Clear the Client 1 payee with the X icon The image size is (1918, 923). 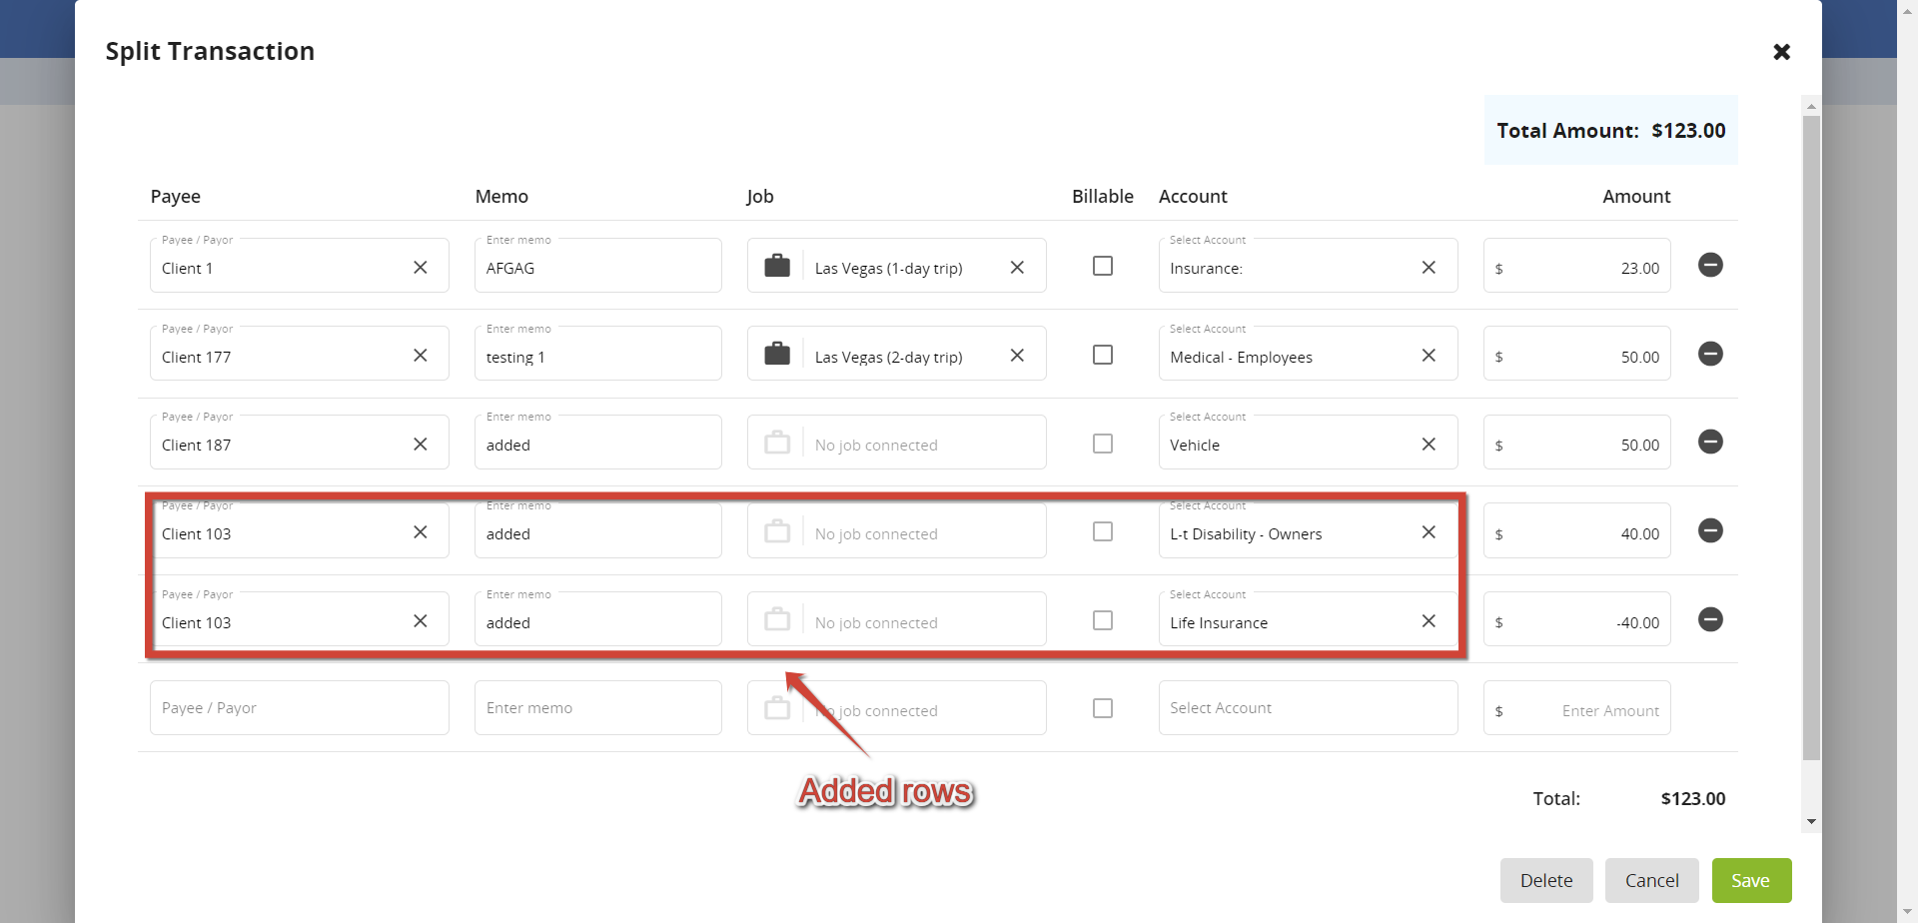pyautogui.click(x=420, y=266)
